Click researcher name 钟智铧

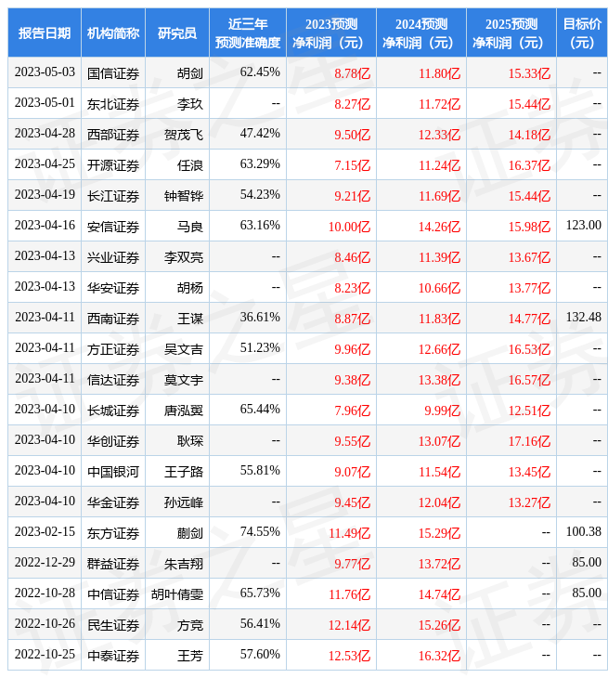point(184,196)
